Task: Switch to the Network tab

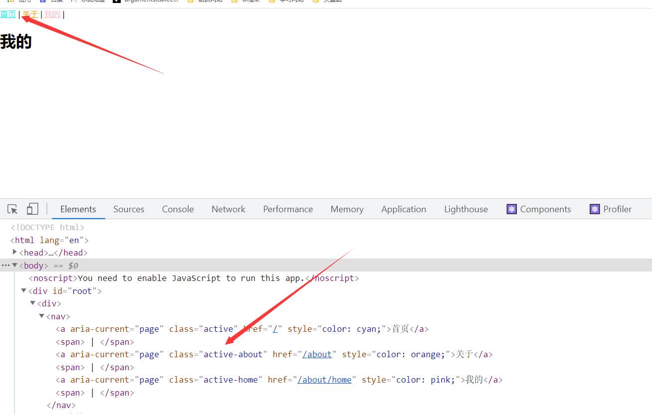Action: click(x=228, y=209)
